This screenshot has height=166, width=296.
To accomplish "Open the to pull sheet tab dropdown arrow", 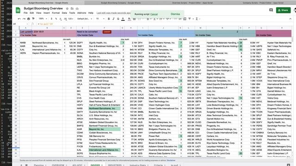I will (180, 165).
